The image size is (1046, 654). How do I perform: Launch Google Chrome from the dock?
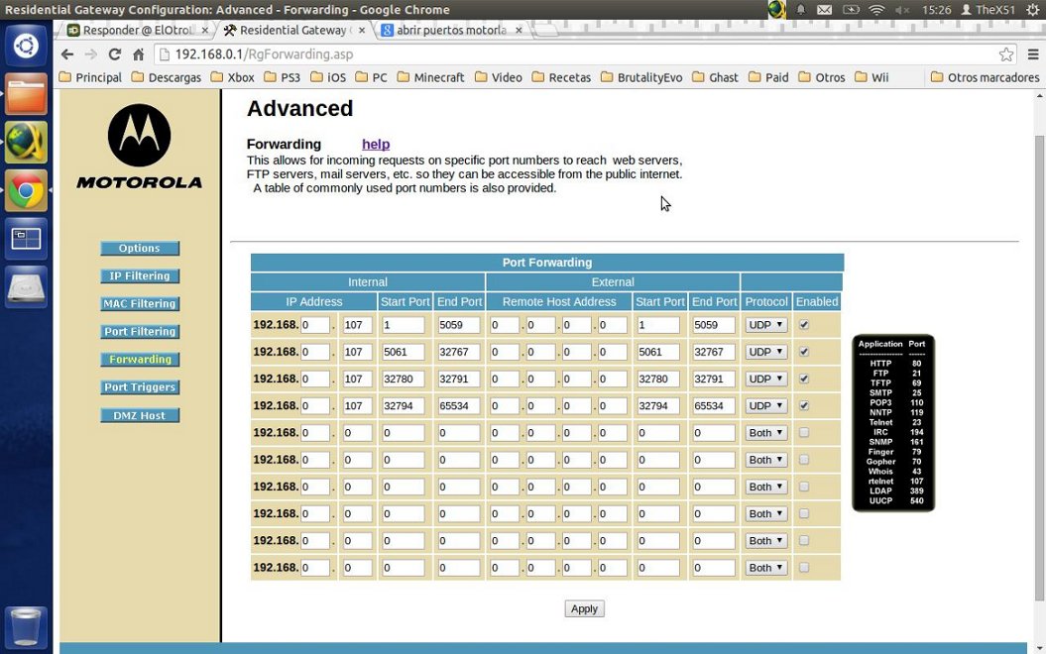coord(26,190)
